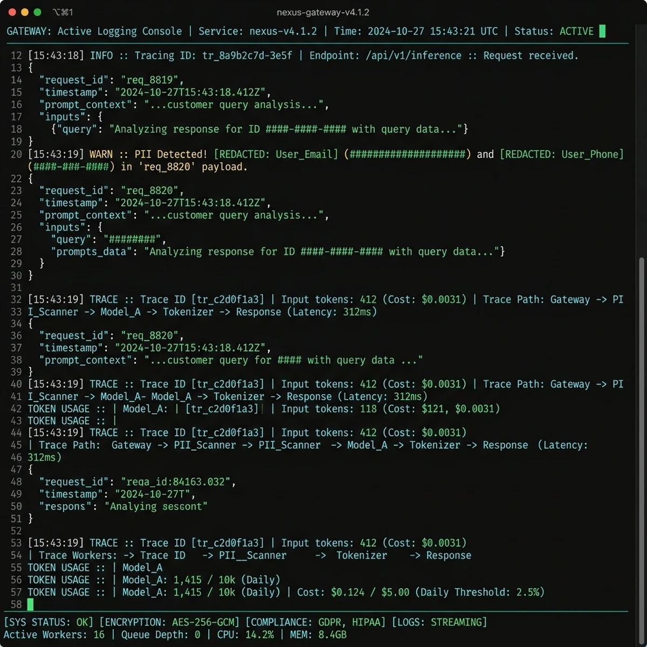
Task: Click '[REDACTED: User_Email]' tag
Action: click(276, 154)
